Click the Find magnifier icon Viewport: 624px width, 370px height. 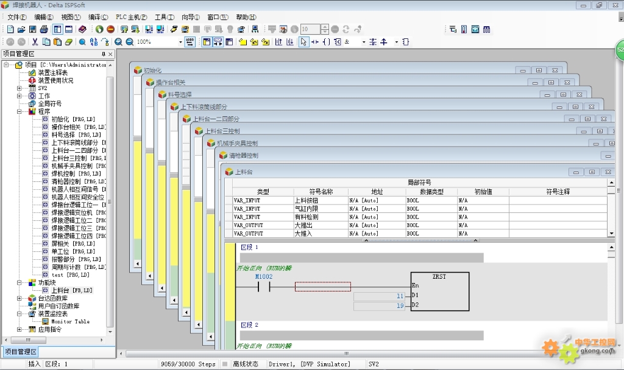click(x=82, y=42)
